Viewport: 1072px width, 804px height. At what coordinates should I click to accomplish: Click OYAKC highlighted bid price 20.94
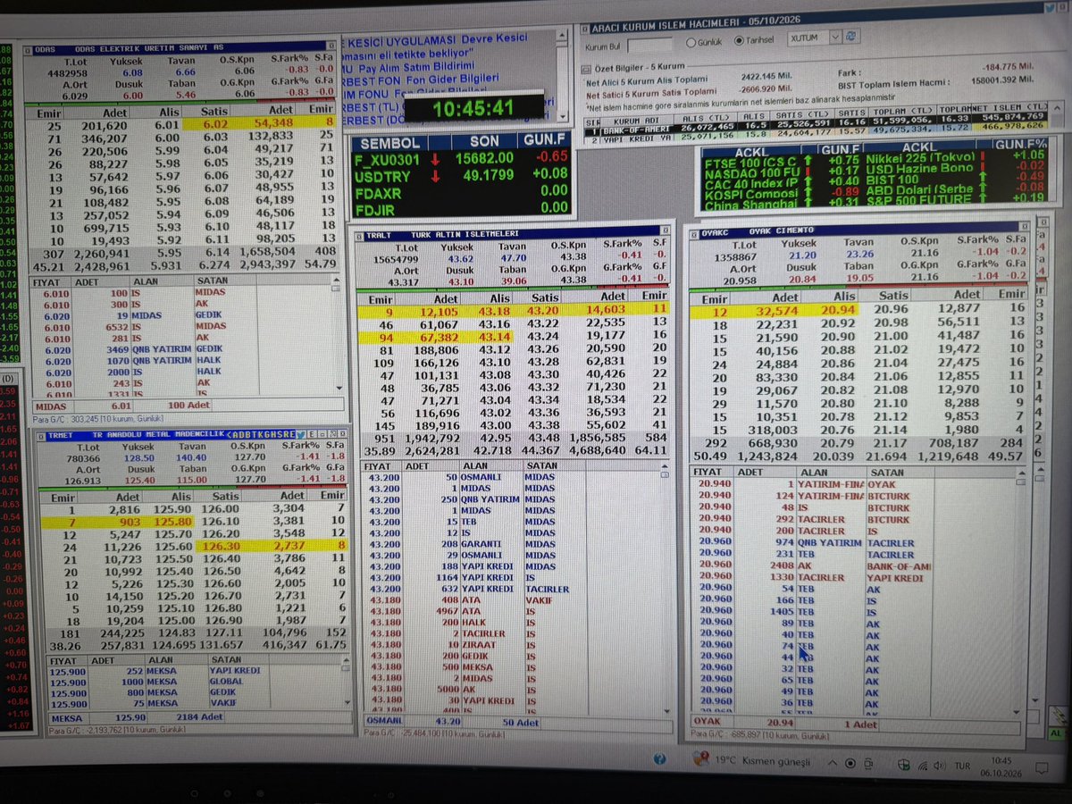[x=836, y=310]
